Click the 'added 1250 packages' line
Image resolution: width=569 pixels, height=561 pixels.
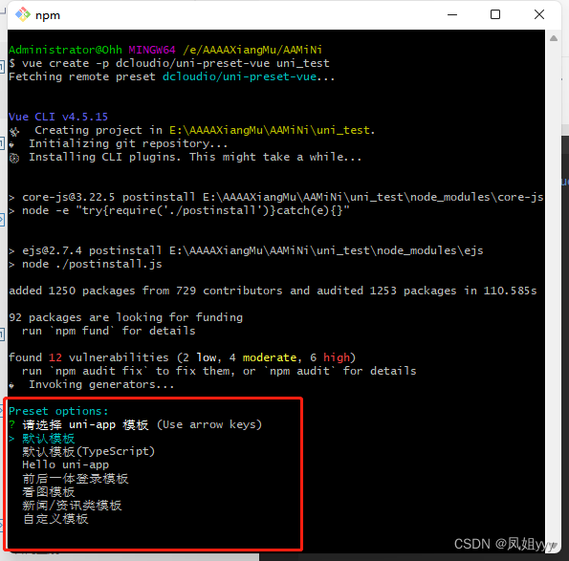[273, 291]
